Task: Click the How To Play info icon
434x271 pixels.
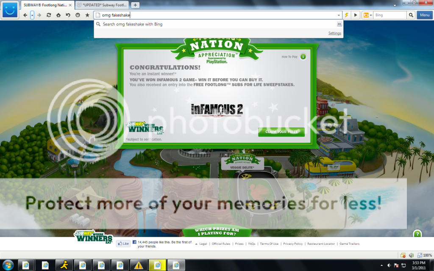Action: [303, 57]
